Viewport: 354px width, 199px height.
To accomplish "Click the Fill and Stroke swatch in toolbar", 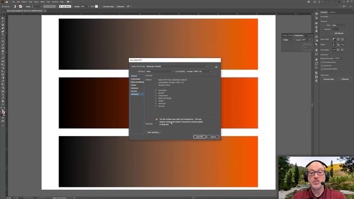I will [3, 112].
